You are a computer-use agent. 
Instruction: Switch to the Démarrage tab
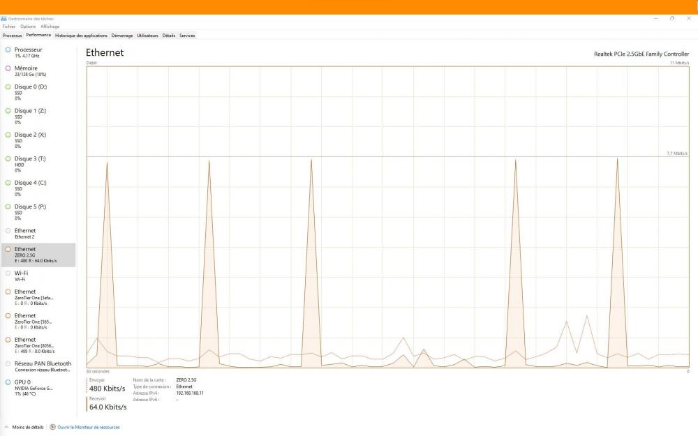121,35
